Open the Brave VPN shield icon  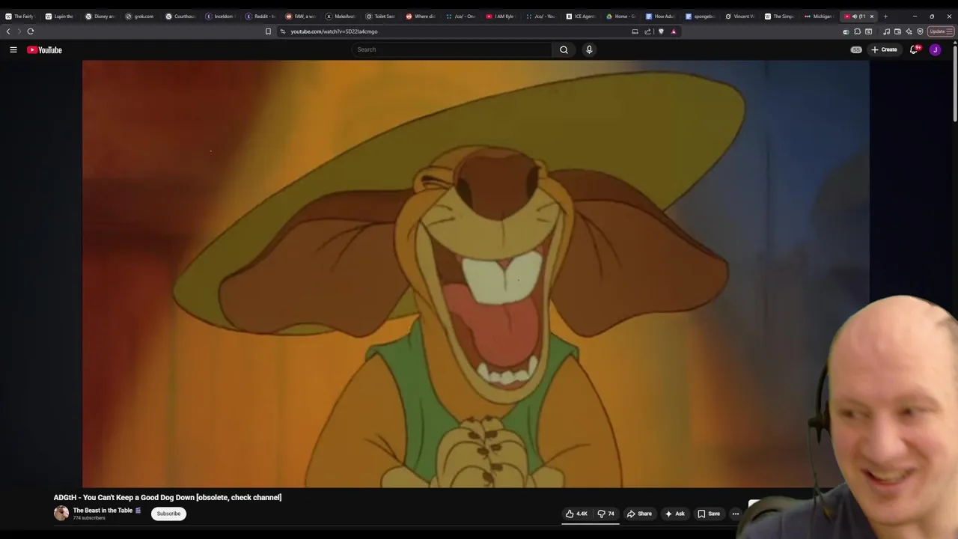click(x=920, y=31)
